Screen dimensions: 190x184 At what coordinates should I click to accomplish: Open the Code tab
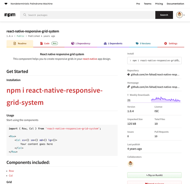pyautogui.click(x=49, y=44)
